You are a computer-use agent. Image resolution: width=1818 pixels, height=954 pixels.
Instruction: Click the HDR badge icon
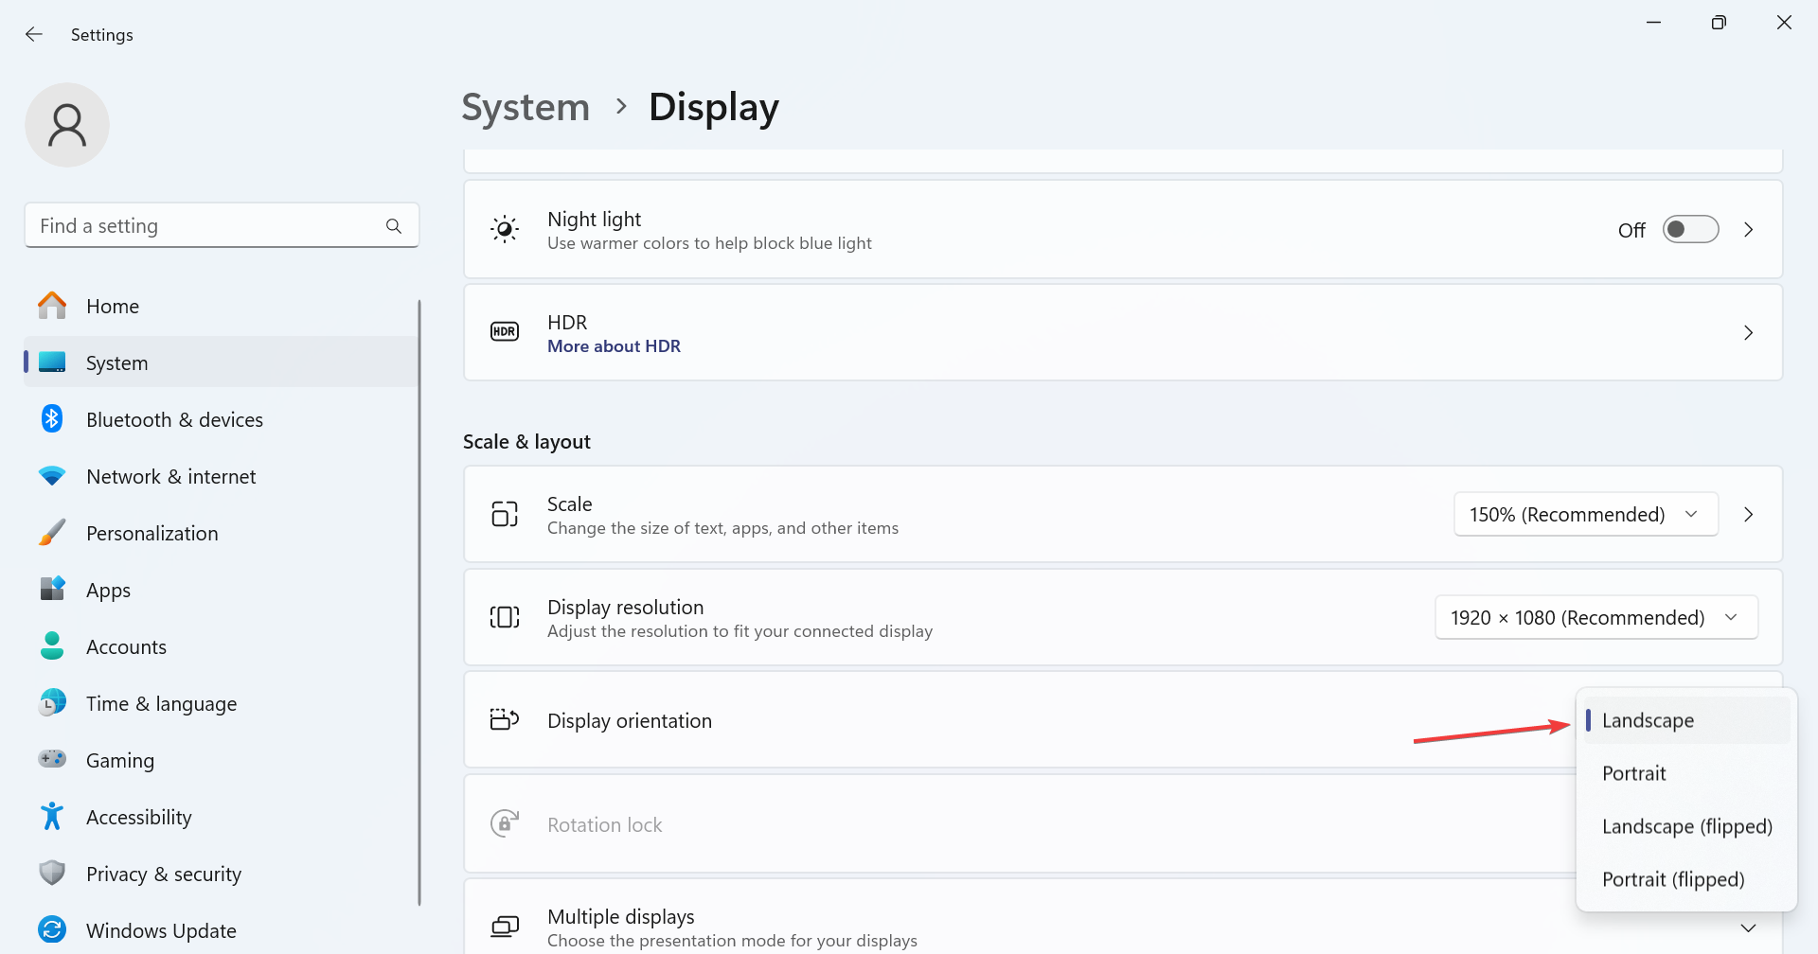tap(505, 332)
